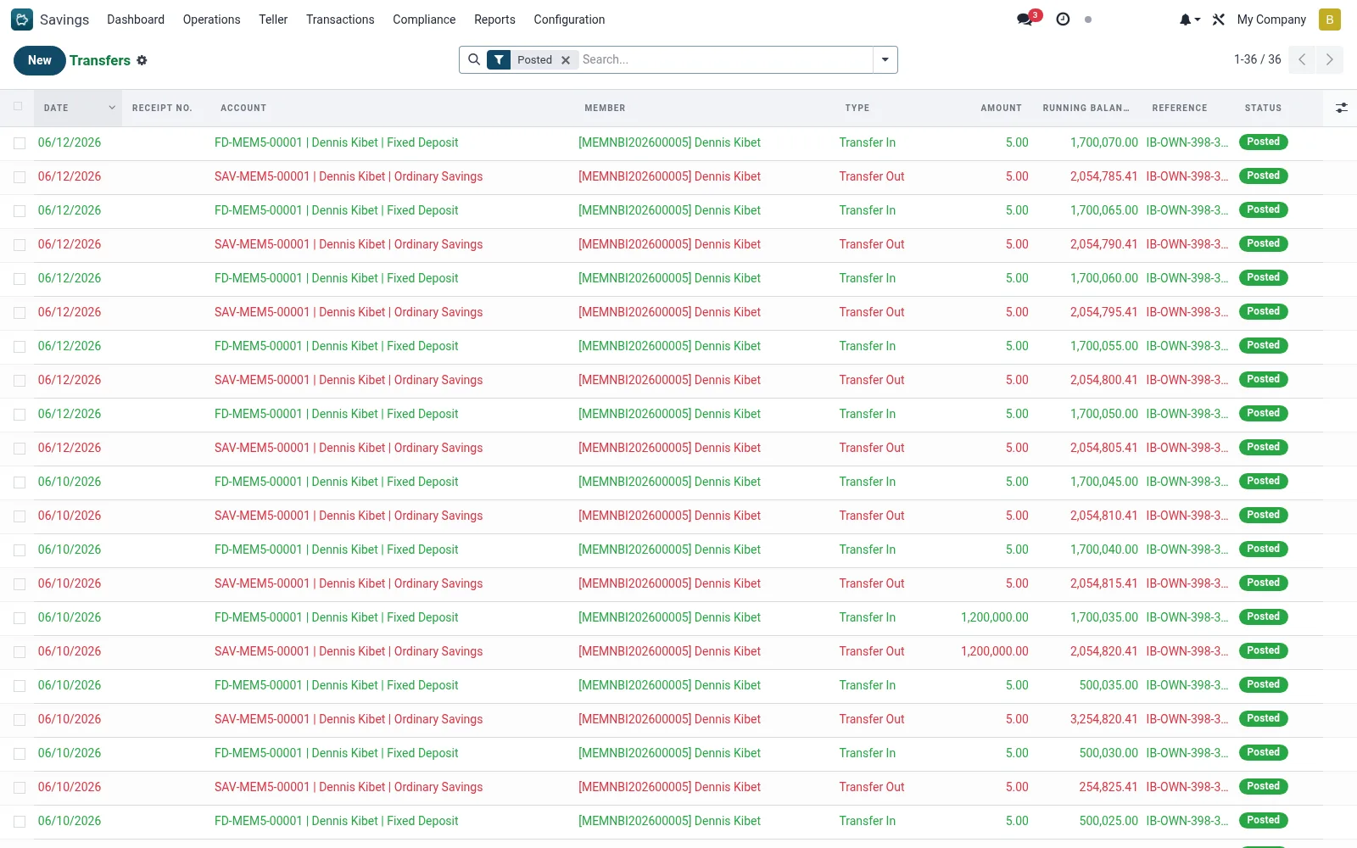Focus the Search input field
1357x848 pixels.
725,59
